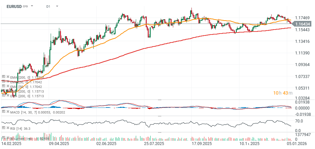Remove RSI indicator with its X icon
The image size is (315, 149).
tap(8, 128)
